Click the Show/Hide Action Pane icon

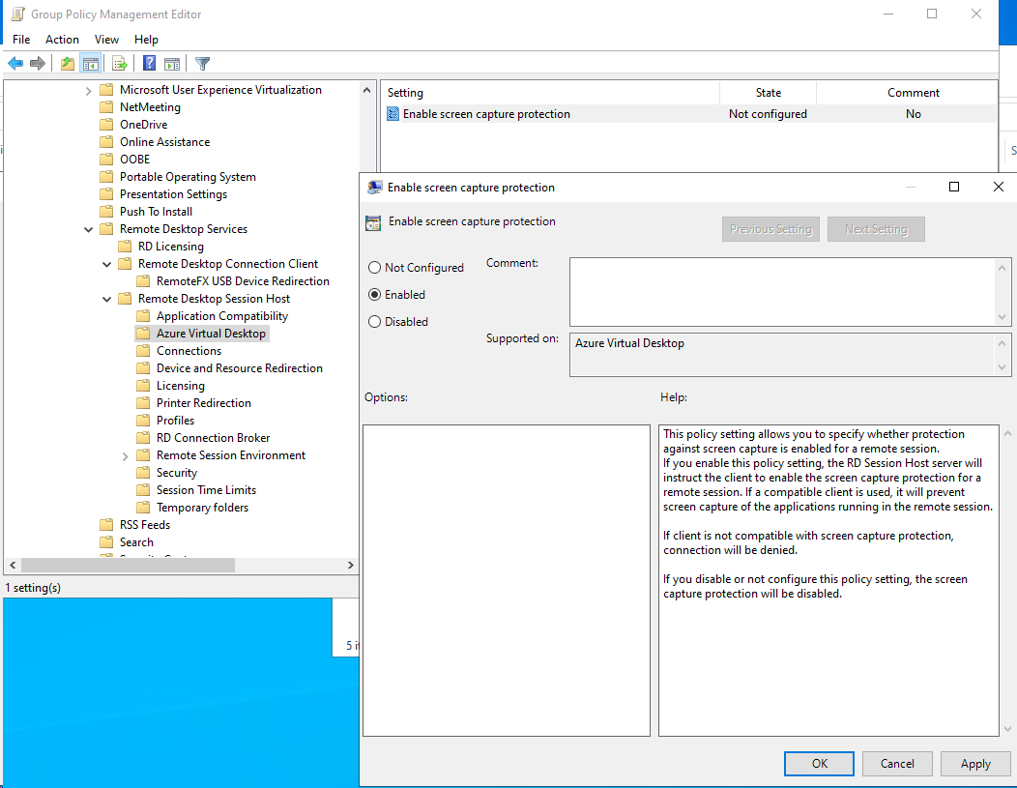tap(172, 64)
